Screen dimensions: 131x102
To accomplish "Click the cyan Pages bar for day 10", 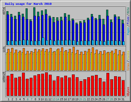I will [x=43, y=41].
